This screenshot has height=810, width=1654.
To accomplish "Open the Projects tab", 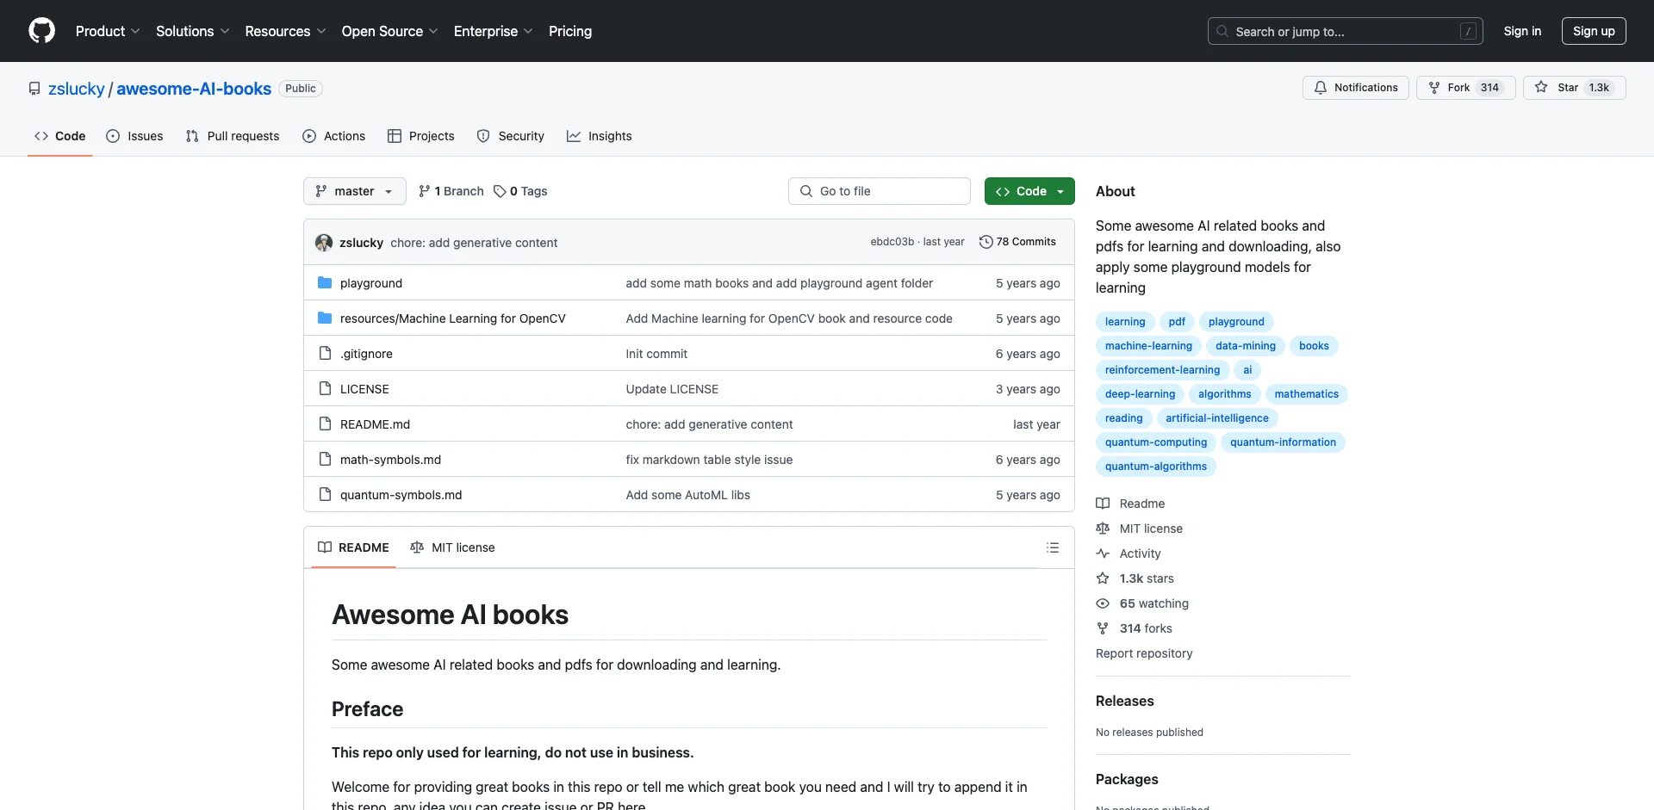I will tap(421, 136).
